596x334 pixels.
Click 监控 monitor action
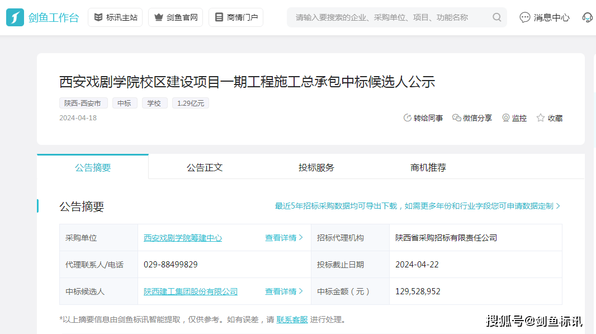[x=514, y=118]
